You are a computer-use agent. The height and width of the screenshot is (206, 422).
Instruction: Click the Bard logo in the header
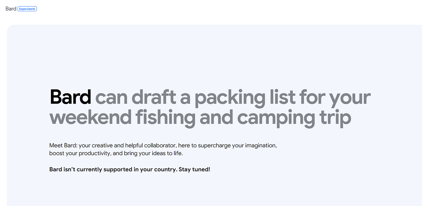(x=11, y=8)
